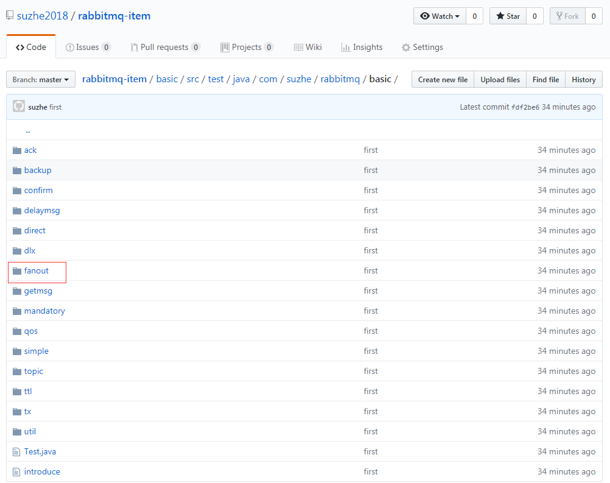
Task: Click the Upload files button
Action: 500,79
